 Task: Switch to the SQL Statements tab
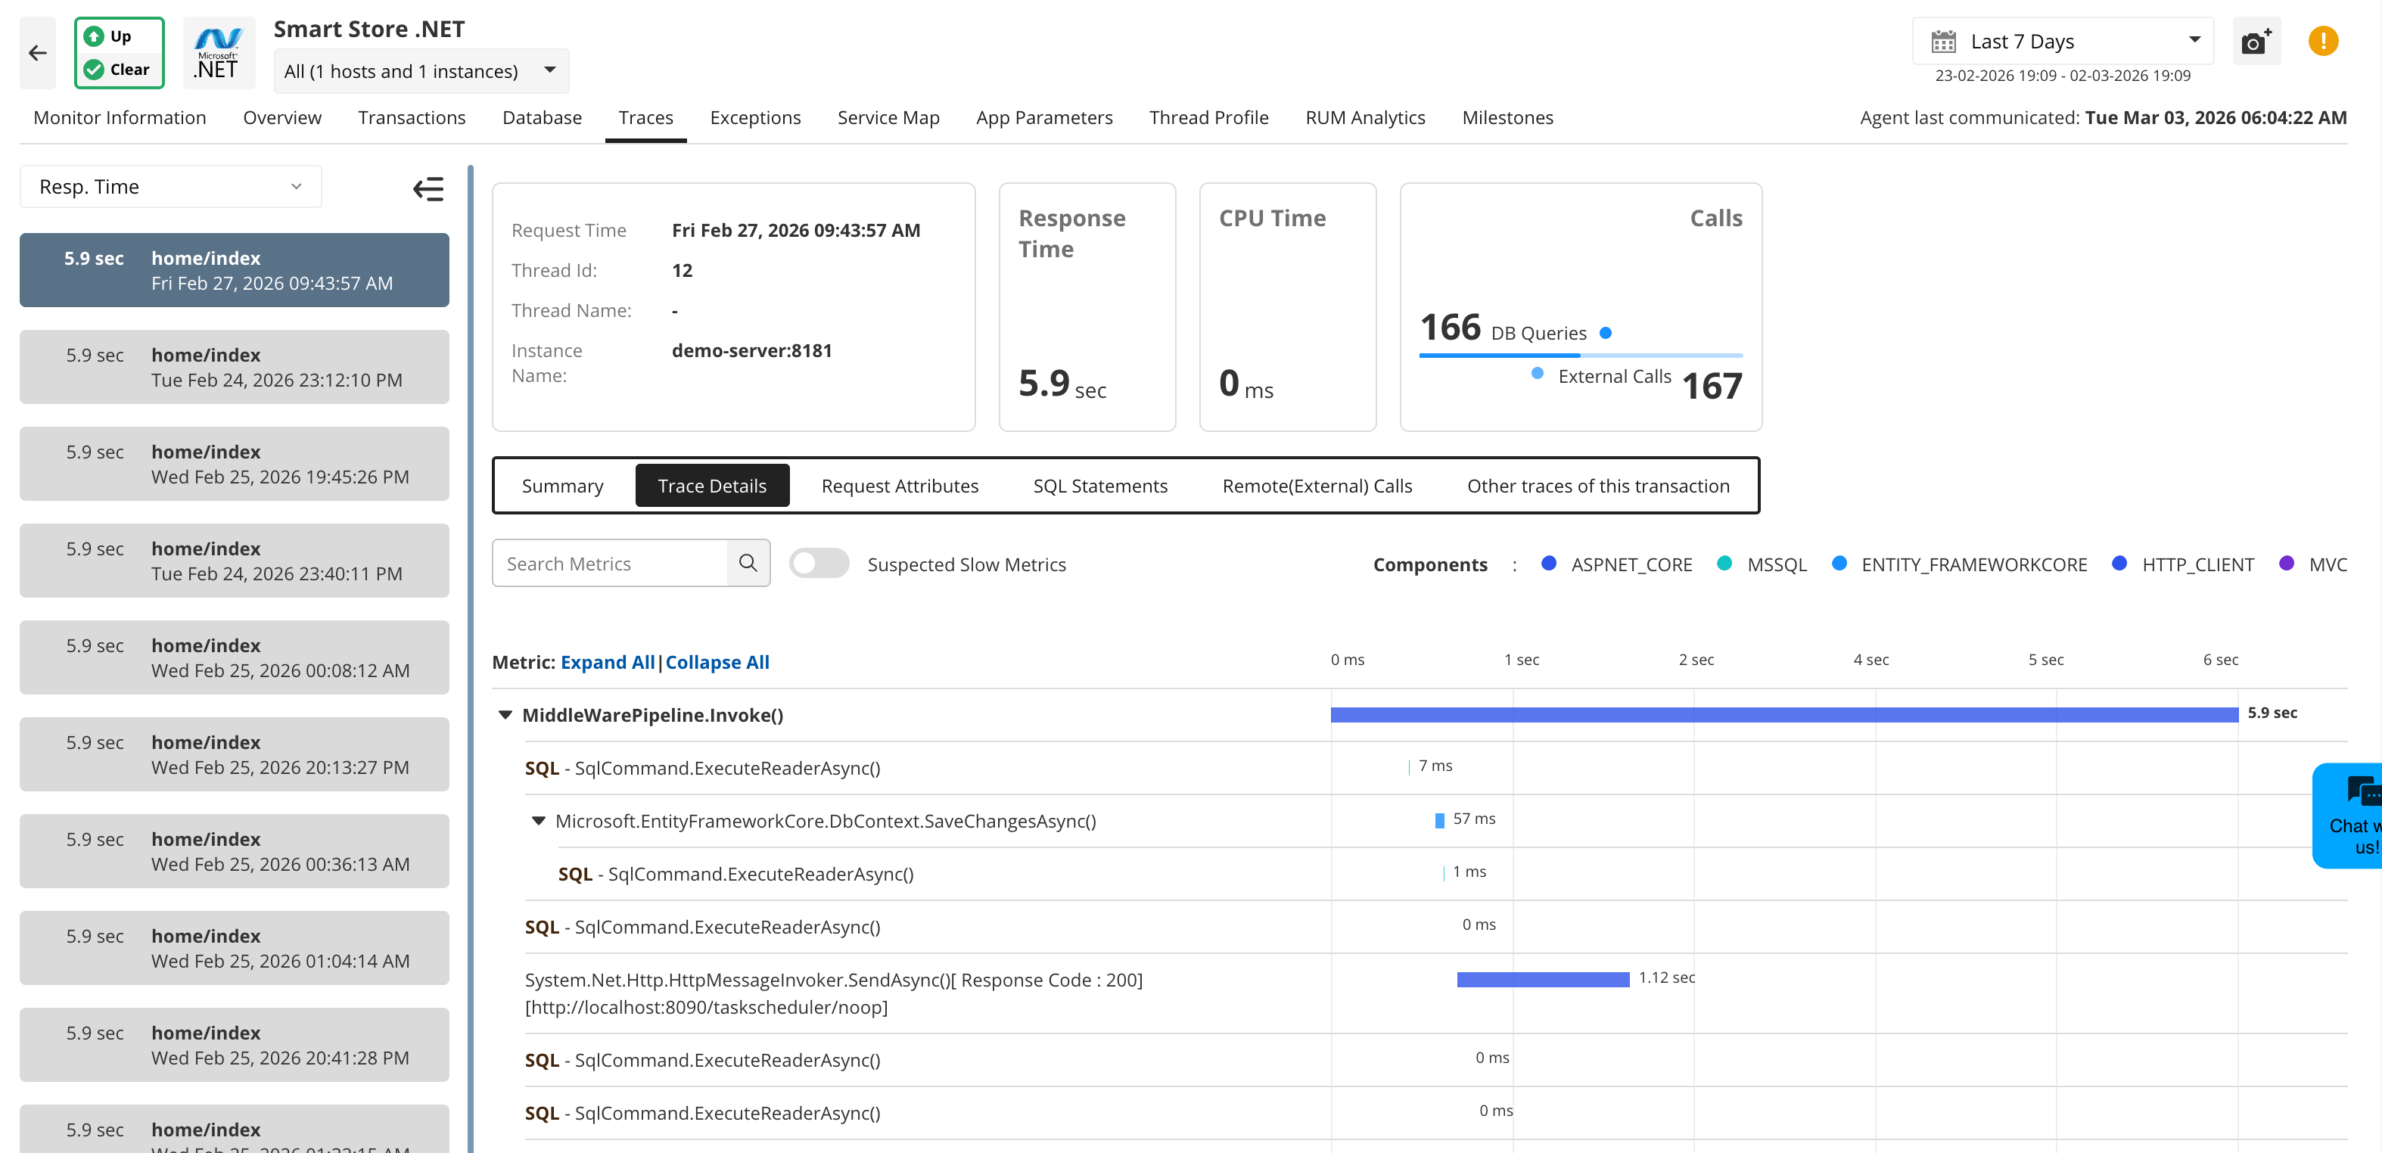(1100, 486)
